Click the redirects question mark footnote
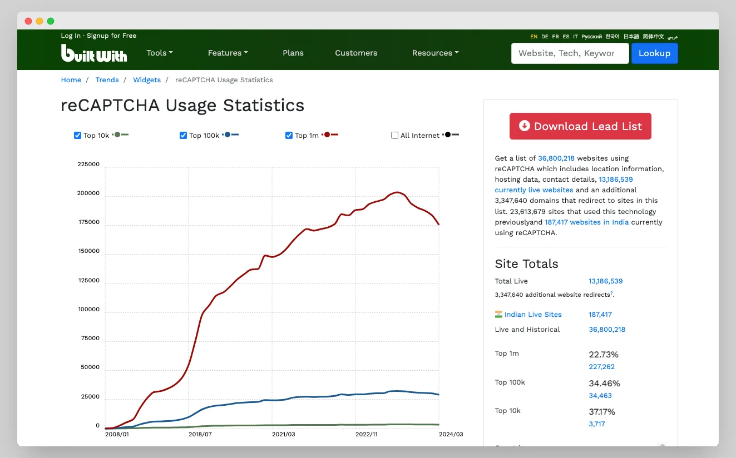736x458 pixels. (611, 293)
